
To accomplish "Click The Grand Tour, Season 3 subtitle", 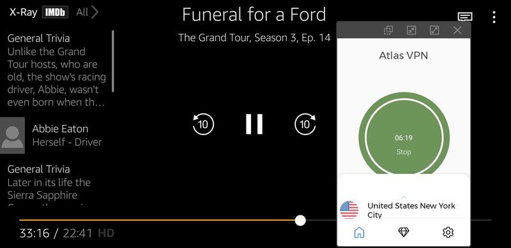I will pyautogui.click(x=254, y=38).
